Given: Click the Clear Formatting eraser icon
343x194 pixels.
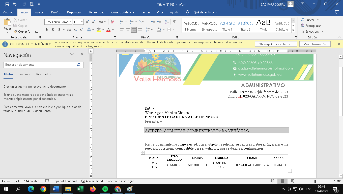Looking at the screenshot, I should (112, 22).
